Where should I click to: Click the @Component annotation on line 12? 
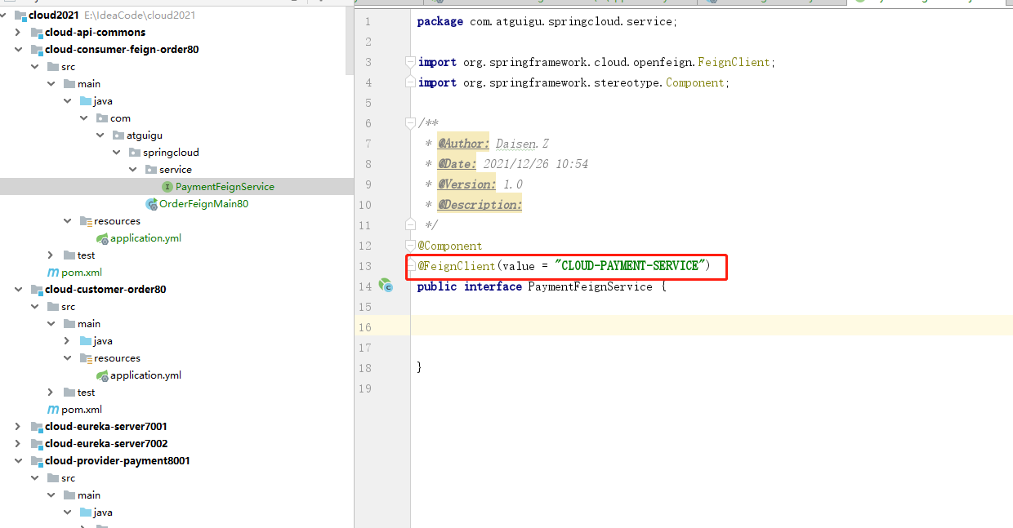coord(450,246)
